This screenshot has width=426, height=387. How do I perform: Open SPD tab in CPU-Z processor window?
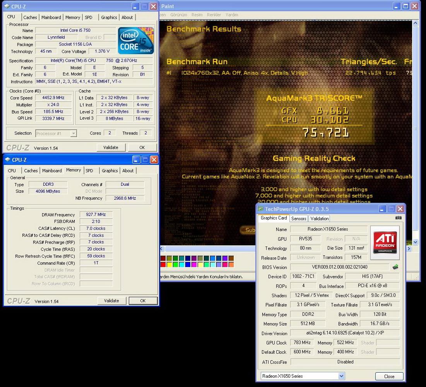pos(89,17)
